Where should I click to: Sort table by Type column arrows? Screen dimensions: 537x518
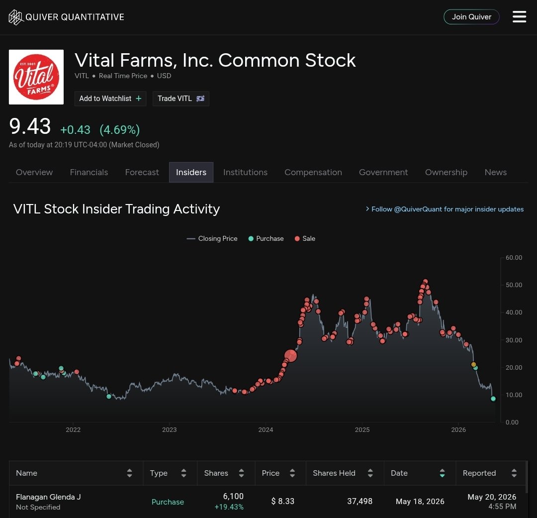(x=183, y=473)
